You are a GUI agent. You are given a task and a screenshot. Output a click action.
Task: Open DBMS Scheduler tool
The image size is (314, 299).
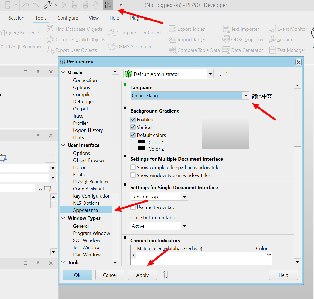[x=130, y=46]
